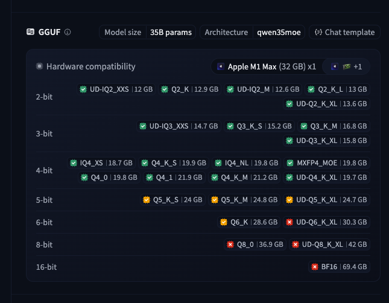Click the "Hardware compatibility" heading text
The height and width of the screenshot is (303, 389).
pos(91,66)
